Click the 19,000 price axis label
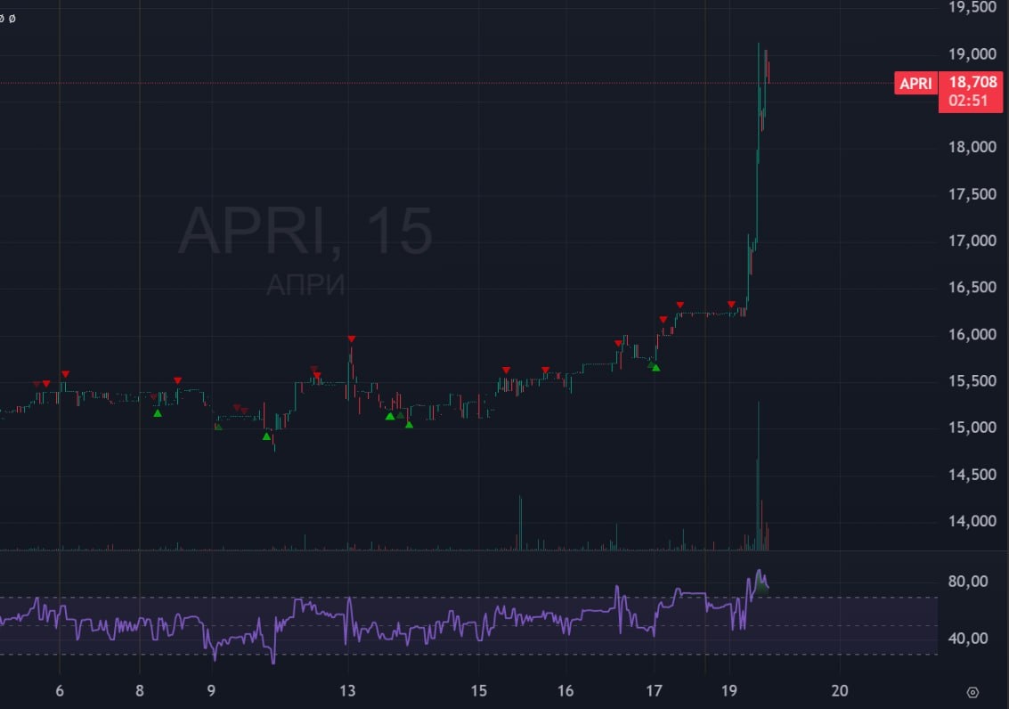Image resolution: width=1009 pixels, height=709 pixels. point(972,54)
